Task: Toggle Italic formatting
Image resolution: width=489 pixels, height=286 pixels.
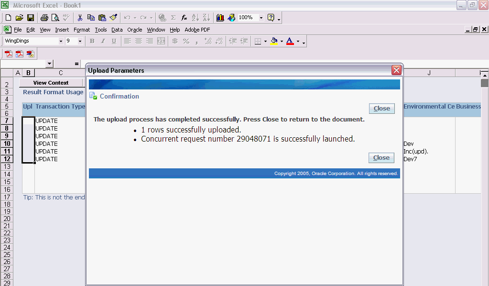Action: click(x=103, y=41)
